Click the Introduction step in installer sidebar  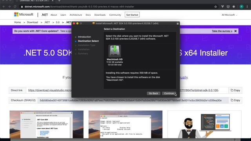coord(84,37)
